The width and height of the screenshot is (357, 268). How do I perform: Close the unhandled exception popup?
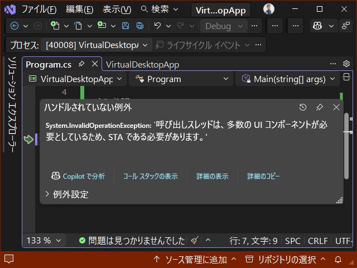click(x=336, y=107)
